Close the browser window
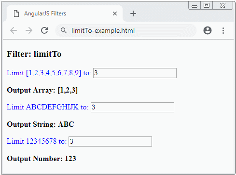236x175 pixels. point(222,6)
